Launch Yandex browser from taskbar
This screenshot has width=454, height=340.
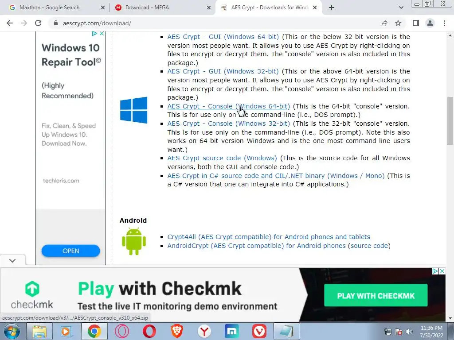tap(204, 331)
